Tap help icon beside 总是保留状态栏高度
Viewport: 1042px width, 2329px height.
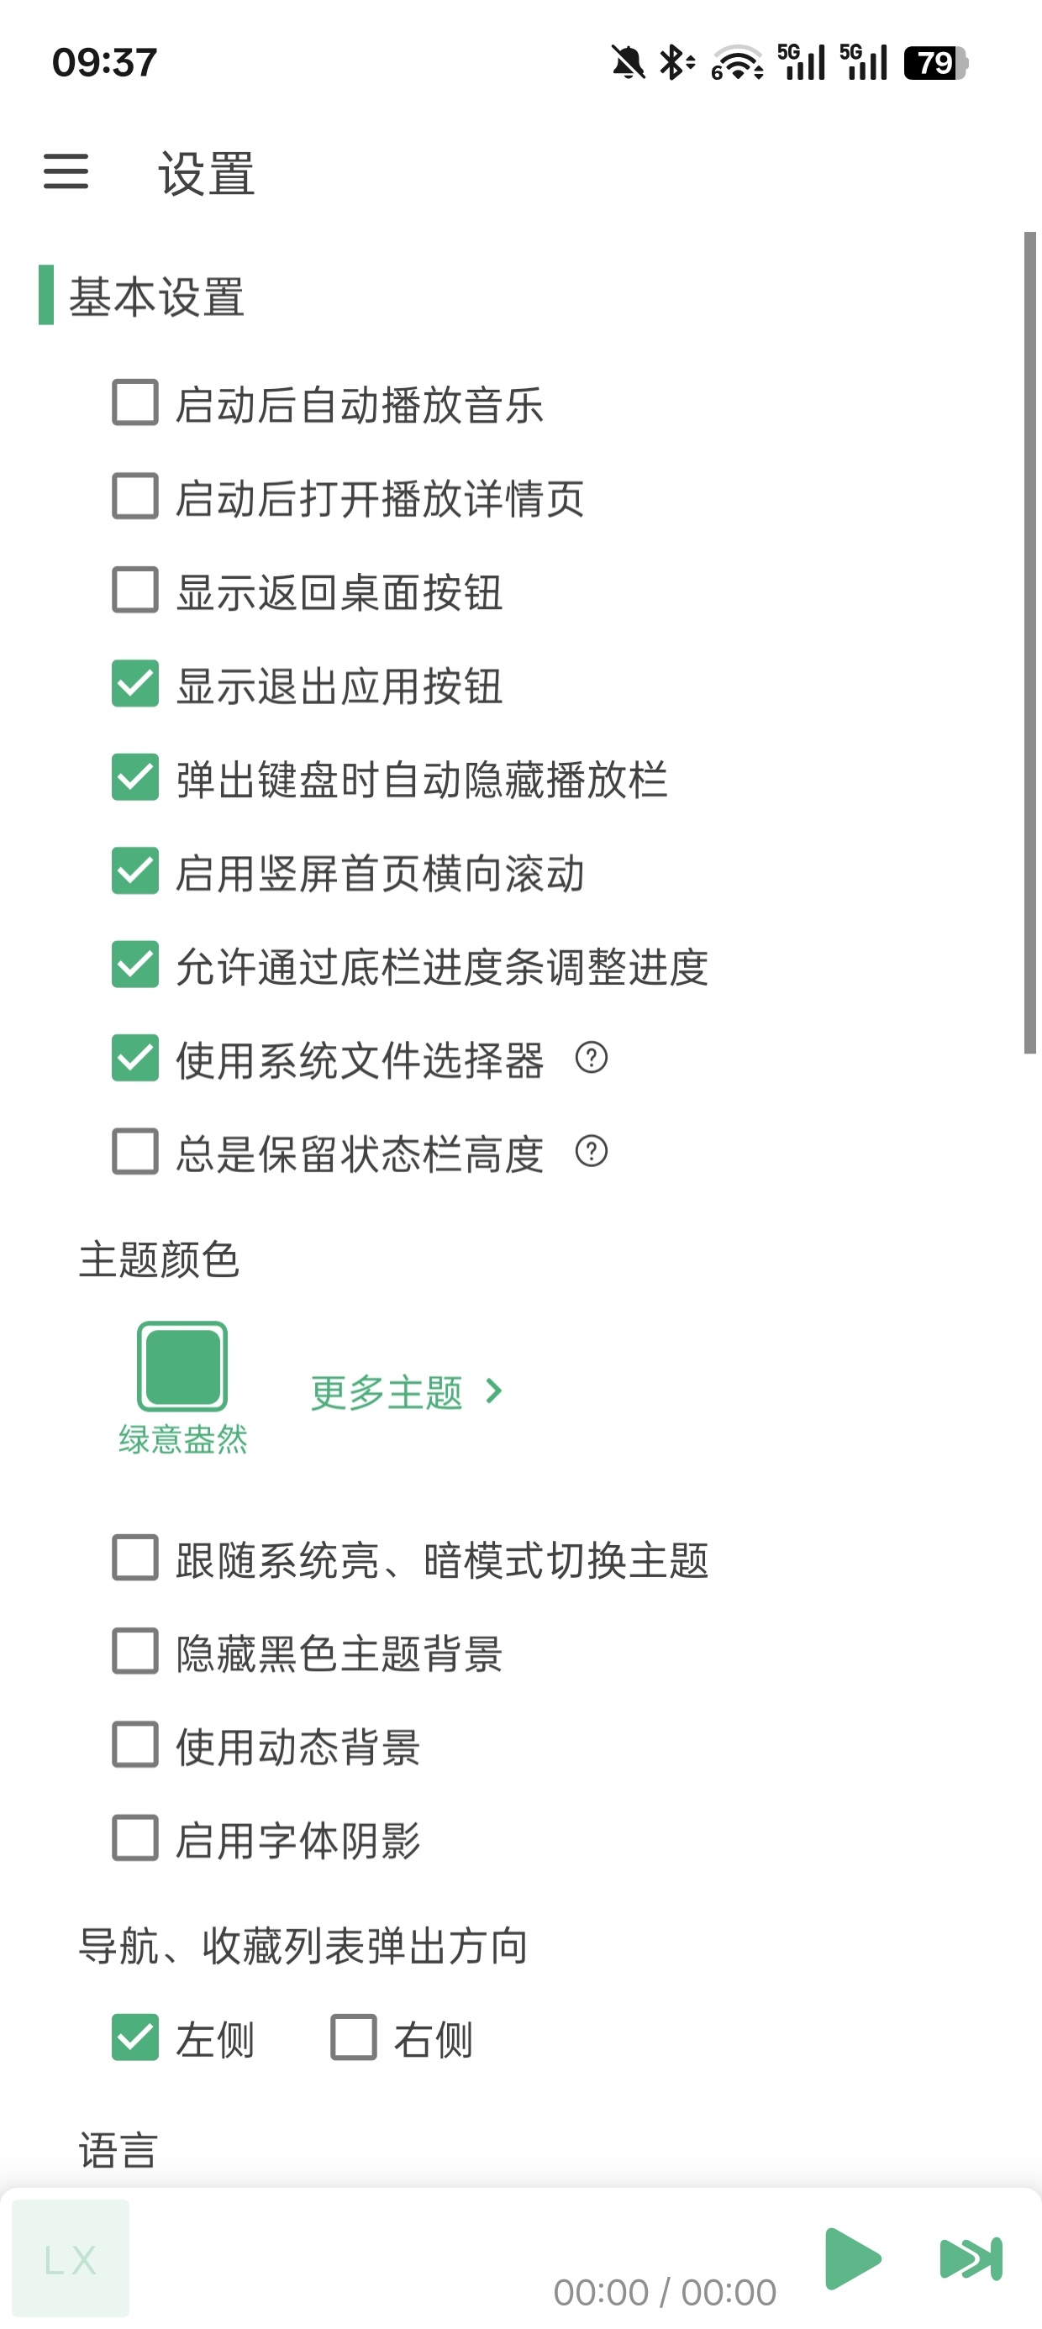click(592, 1152)
